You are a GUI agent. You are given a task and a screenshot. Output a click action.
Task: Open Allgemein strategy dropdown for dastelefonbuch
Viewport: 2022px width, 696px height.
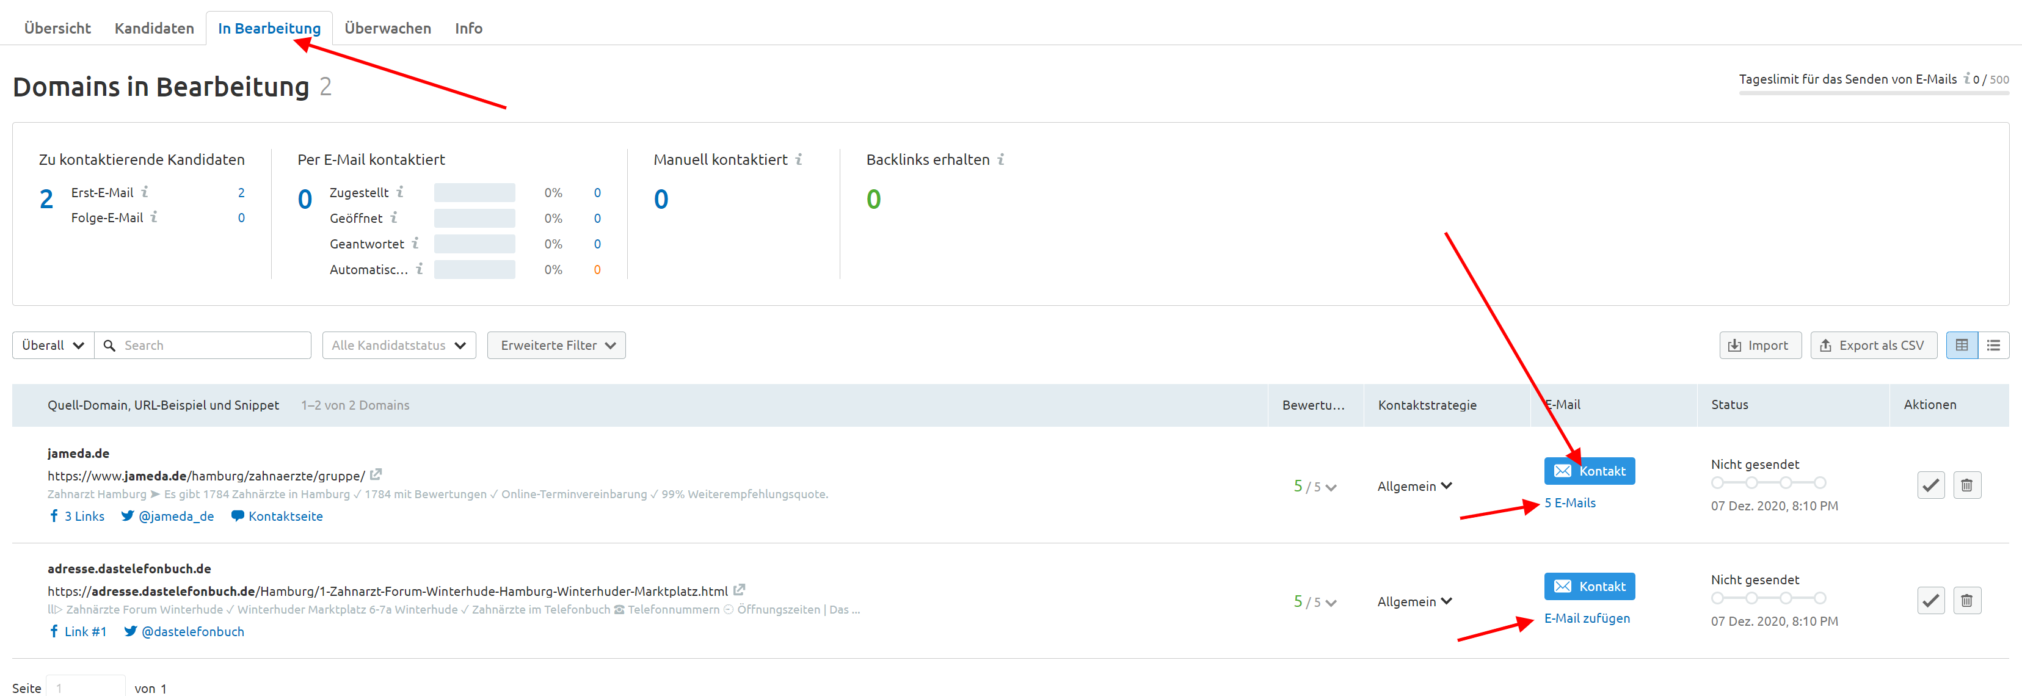point(1414,601)
